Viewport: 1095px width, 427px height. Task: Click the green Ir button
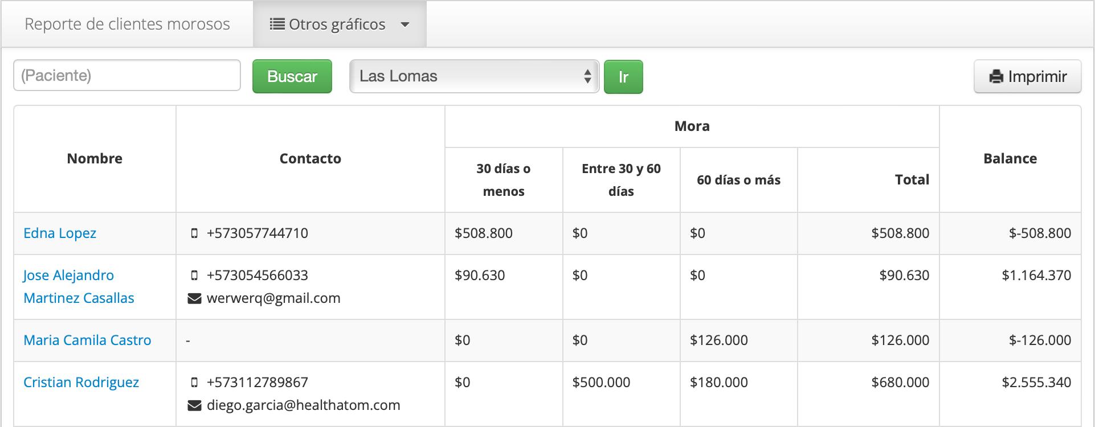click(x=623, y=76)
